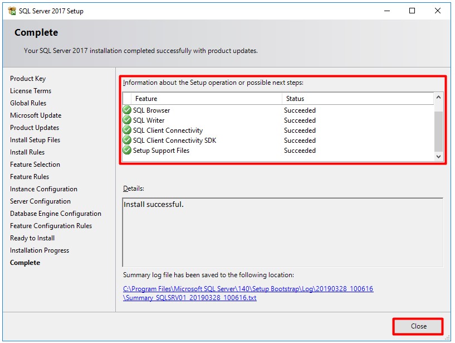Select Microsoft Update in the sidebar
455x343 pixels.
click(x=37, y=115)
